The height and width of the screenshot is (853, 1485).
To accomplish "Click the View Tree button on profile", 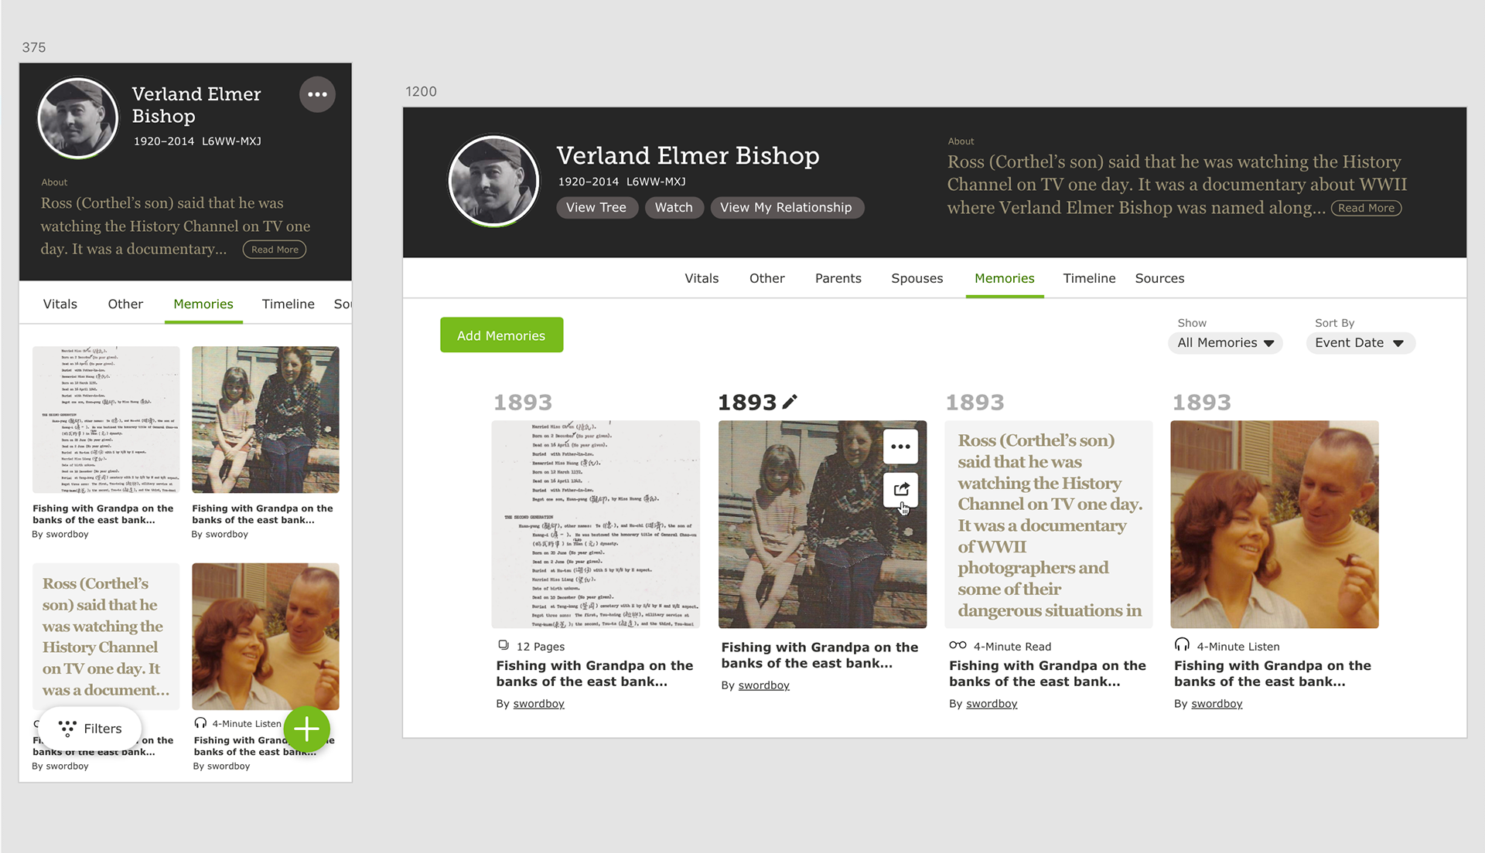I will pyautogui.click(x=596, y=208).
